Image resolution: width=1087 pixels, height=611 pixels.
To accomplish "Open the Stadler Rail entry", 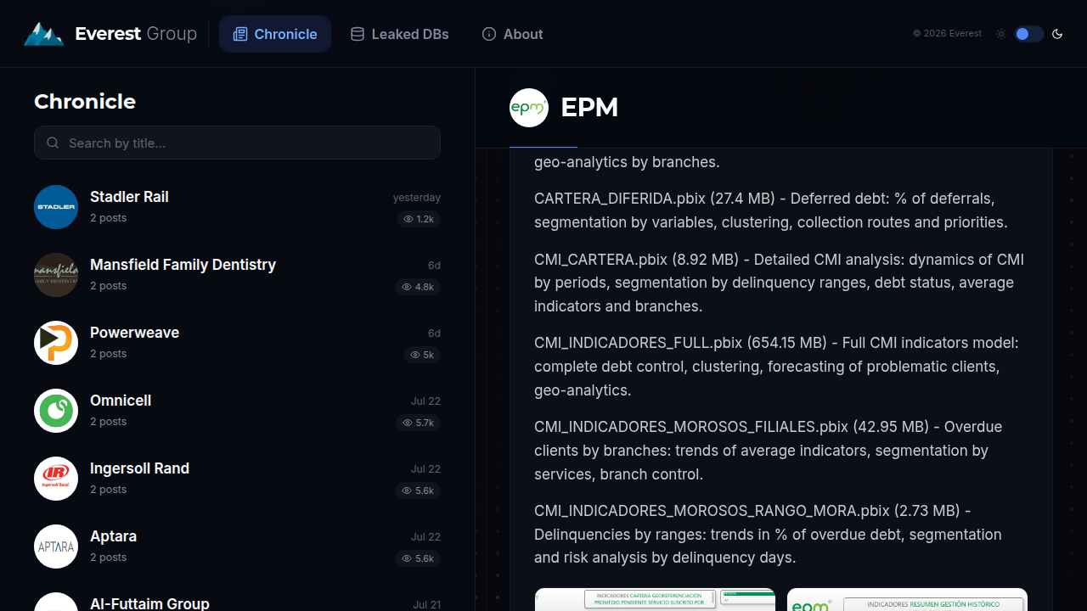I will 237,207.
